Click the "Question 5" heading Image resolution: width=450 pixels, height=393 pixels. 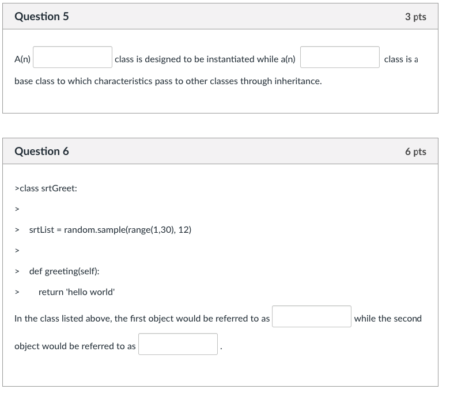coord(41,17)
